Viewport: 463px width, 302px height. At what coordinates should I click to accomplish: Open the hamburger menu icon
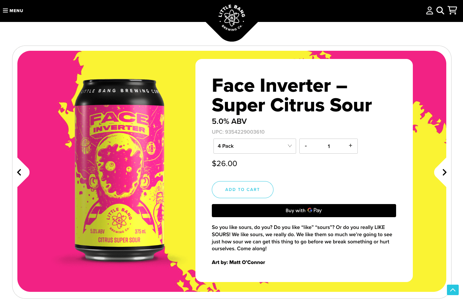pos(5,10)
